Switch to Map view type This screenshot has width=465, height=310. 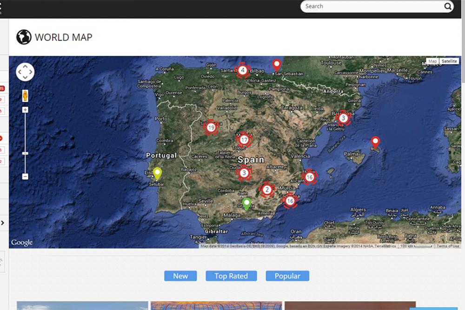coord(432,61)
